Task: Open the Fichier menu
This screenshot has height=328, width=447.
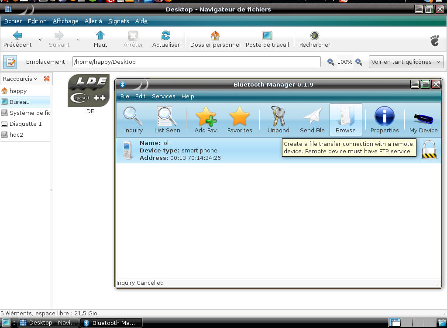Action: [x=13, y=21]
